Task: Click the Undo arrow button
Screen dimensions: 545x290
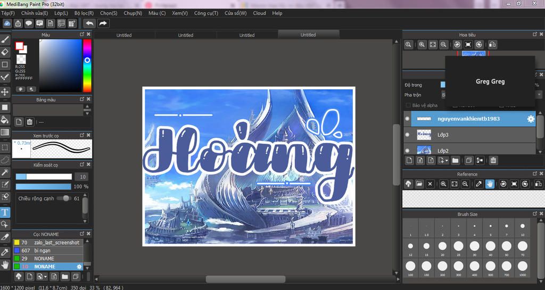Action: (x=89, y=23)
